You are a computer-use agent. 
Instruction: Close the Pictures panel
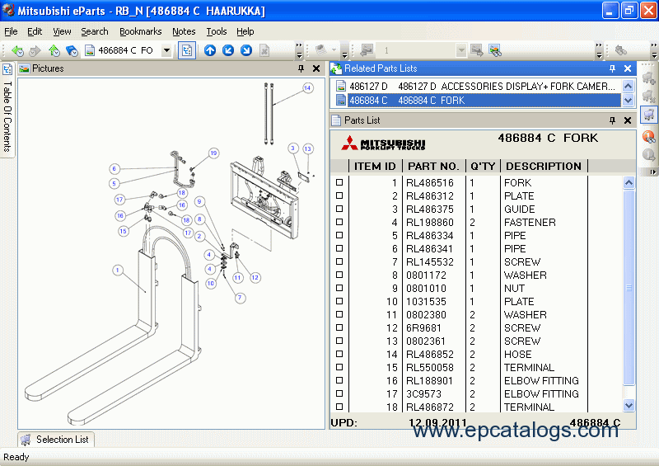tap(316, 68)
